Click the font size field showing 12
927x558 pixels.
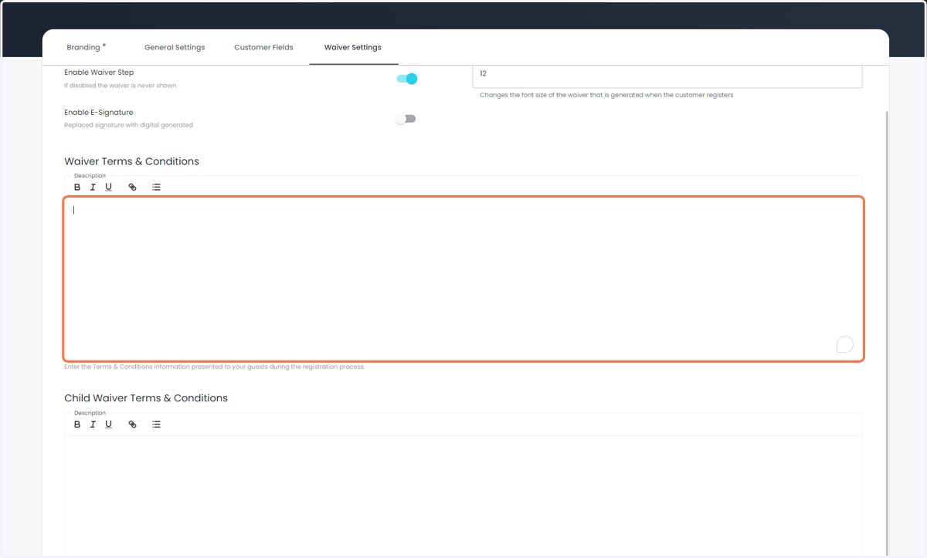tap(667, 75)
